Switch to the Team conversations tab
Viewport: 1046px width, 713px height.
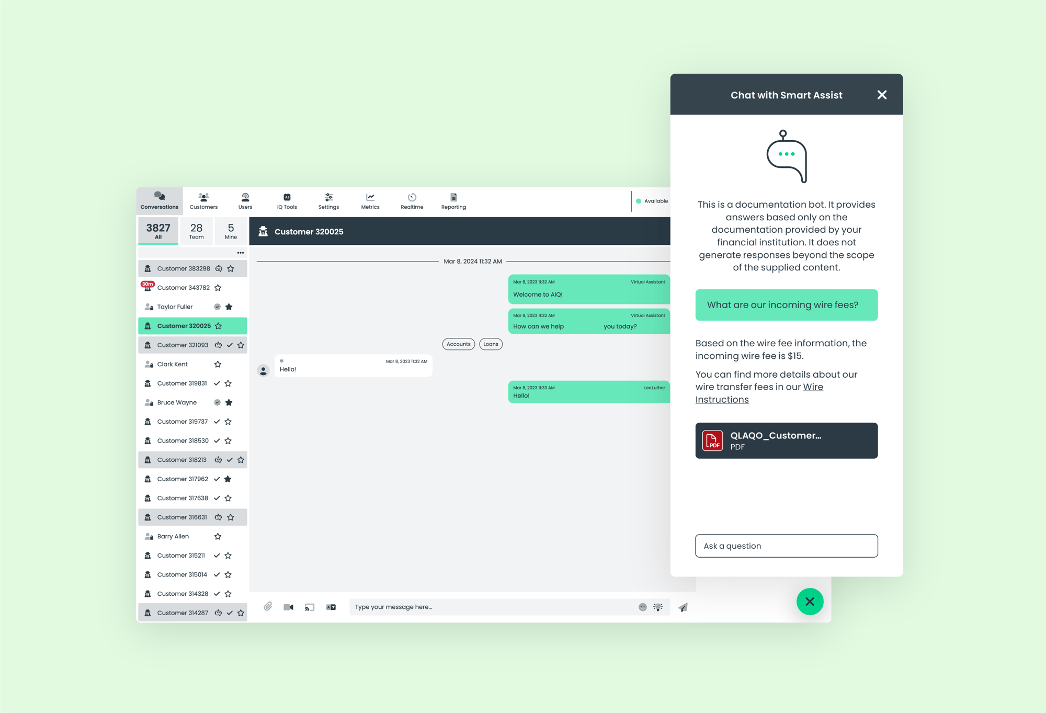coord(196,231)
